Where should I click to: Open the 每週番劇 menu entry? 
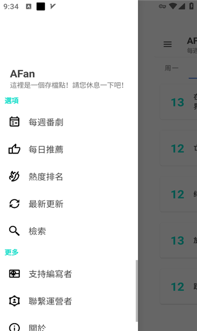point(69,122)
